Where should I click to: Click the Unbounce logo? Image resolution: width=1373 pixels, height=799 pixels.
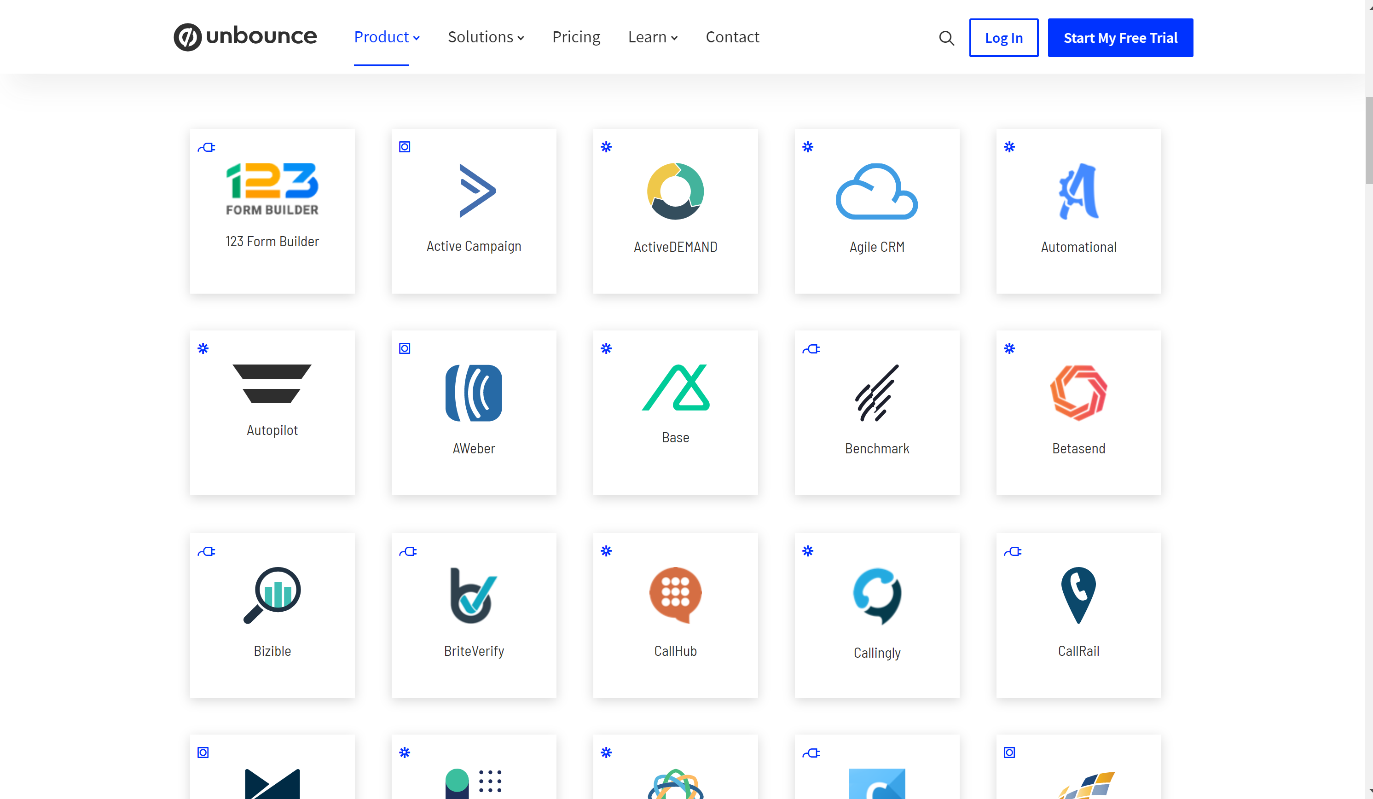coord(244,36)
